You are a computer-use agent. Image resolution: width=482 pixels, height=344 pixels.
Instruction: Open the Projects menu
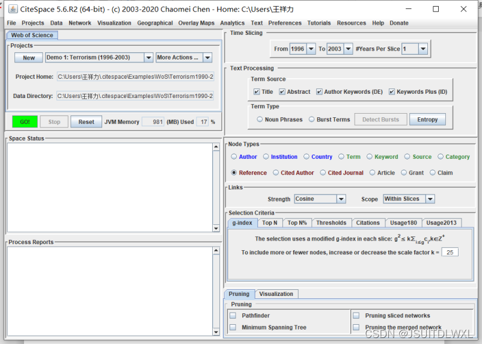(x=33, y=23)
